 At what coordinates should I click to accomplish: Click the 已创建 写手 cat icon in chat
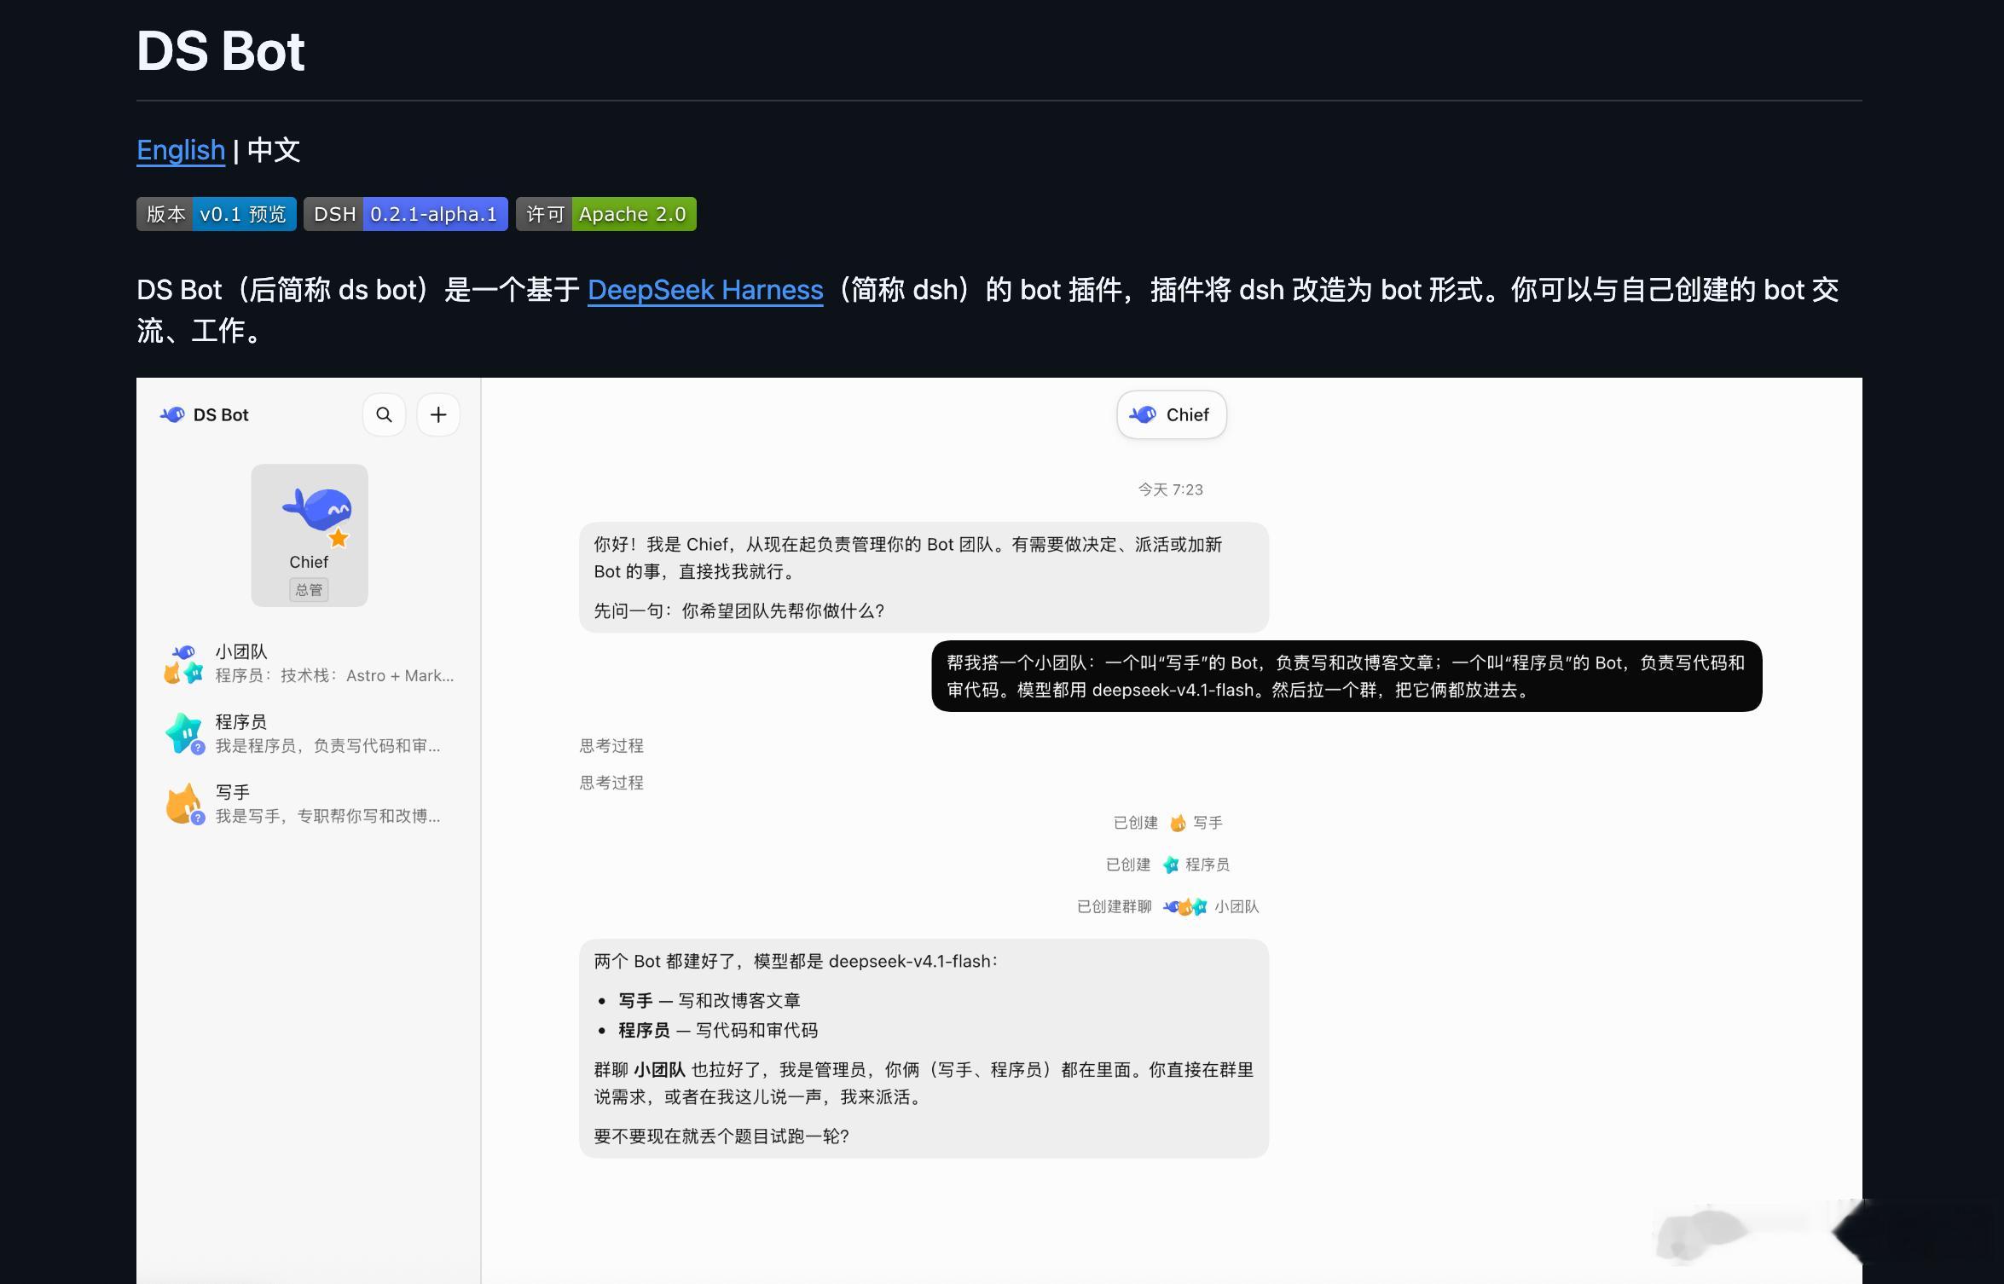[1178, 823]
